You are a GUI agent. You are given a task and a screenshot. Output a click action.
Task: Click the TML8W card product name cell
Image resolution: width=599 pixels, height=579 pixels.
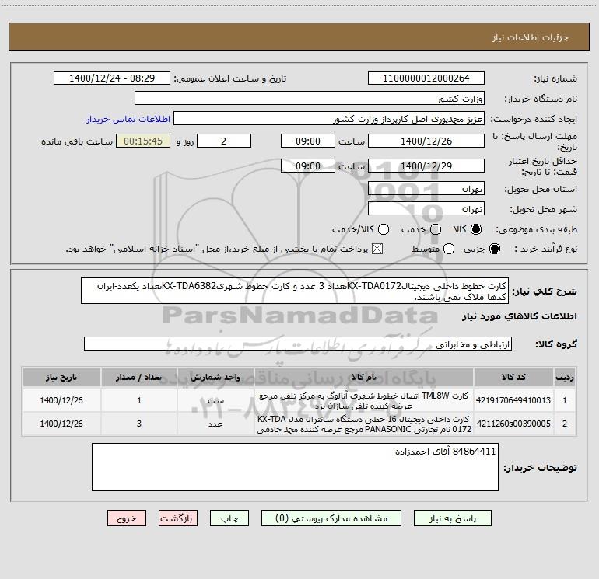click(x=364, y=401)
